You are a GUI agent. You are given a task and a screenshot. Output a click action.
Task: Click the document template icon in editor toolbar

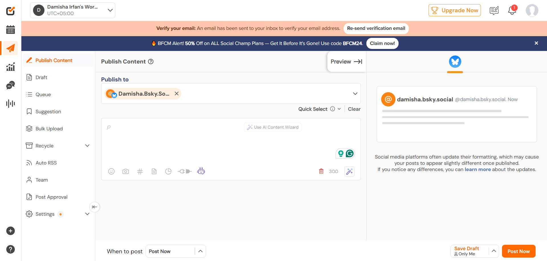pos(154,171)
